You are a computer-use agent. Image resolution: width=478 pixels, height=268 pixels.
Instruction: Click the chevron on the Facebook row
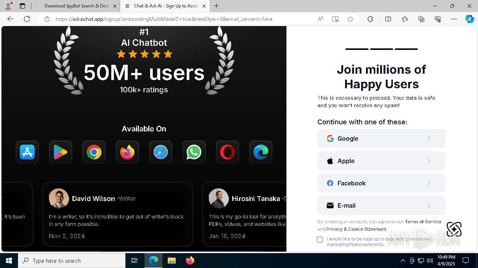coord(429,183)
